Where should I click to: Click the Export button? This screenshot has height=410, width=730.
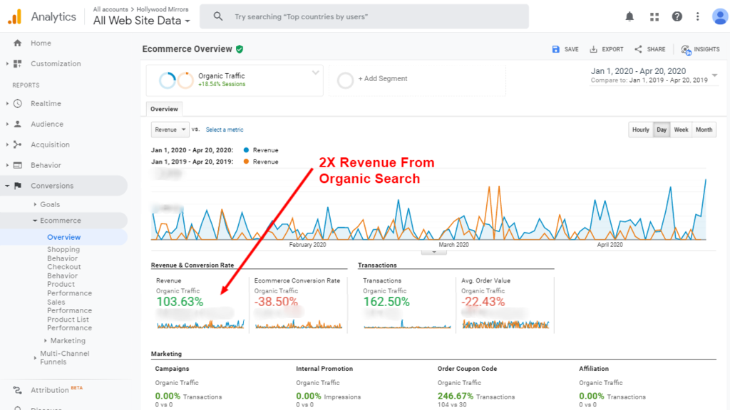pos(606,49)
